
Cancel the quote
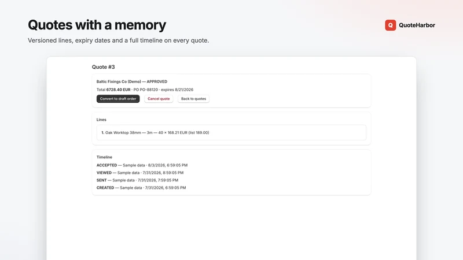pos(159,99)
